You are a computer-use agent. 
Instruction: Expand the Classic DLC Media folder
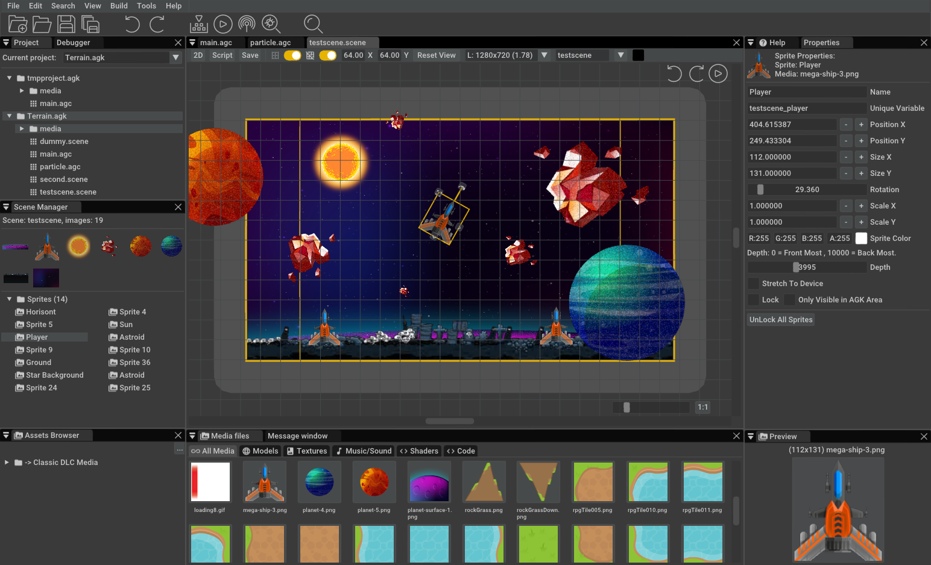pos(7,463)
